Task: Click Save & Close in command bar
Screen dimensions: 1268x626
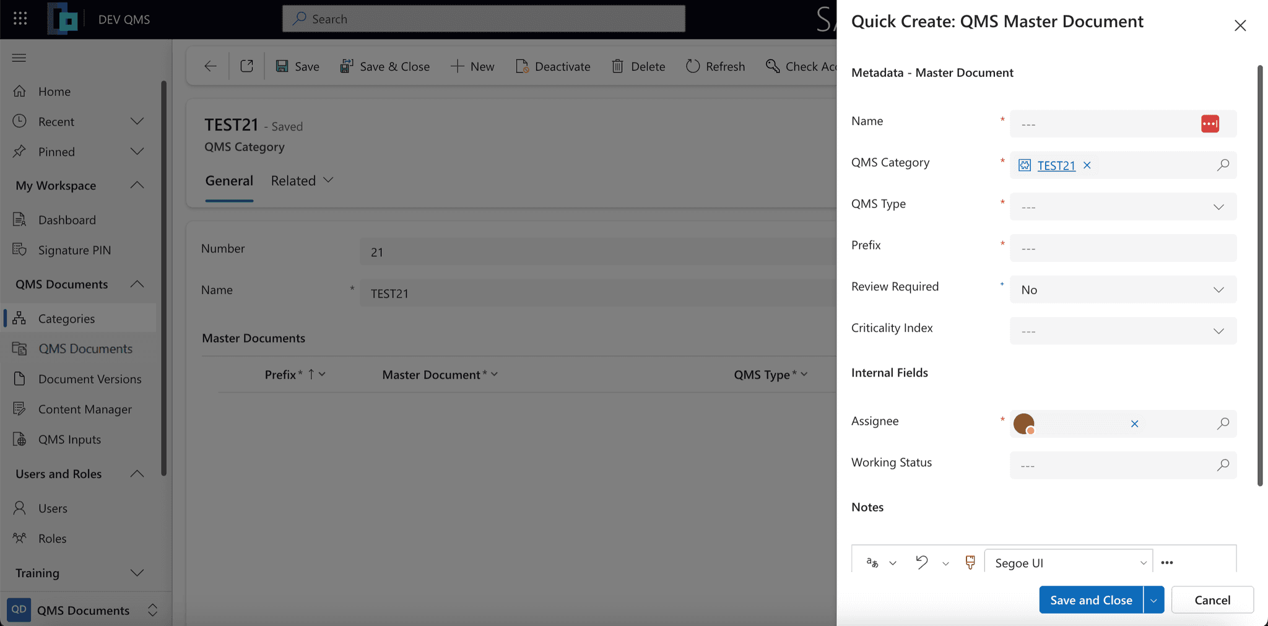Action: click(384, 66)
